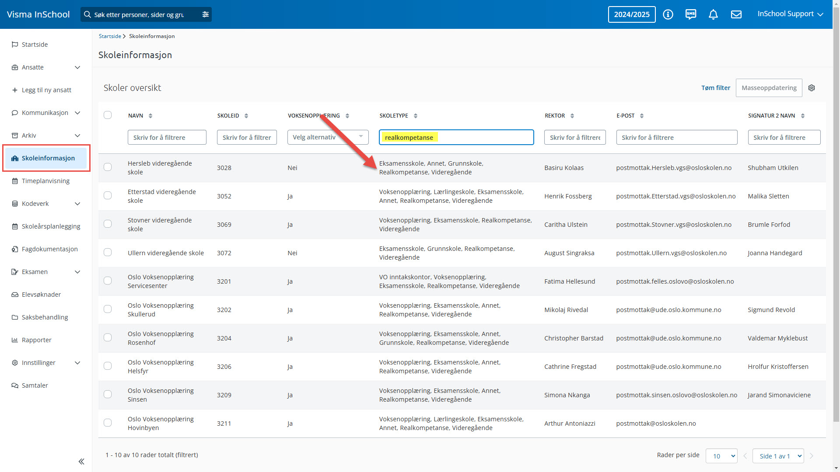
Task: Toggle the select-all header checkbox
Action: coord(108,115)
